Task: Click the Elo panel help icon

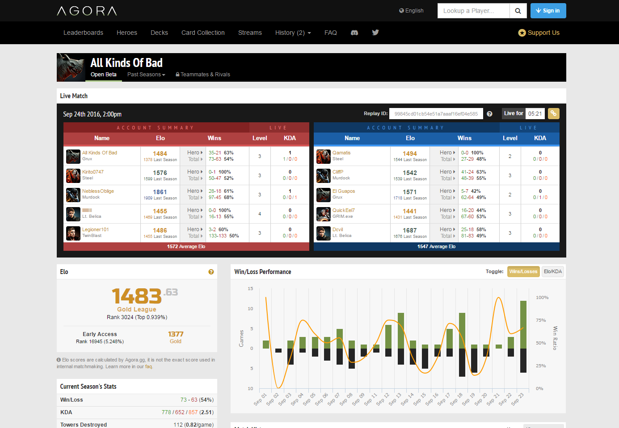Action: point(211,272)
